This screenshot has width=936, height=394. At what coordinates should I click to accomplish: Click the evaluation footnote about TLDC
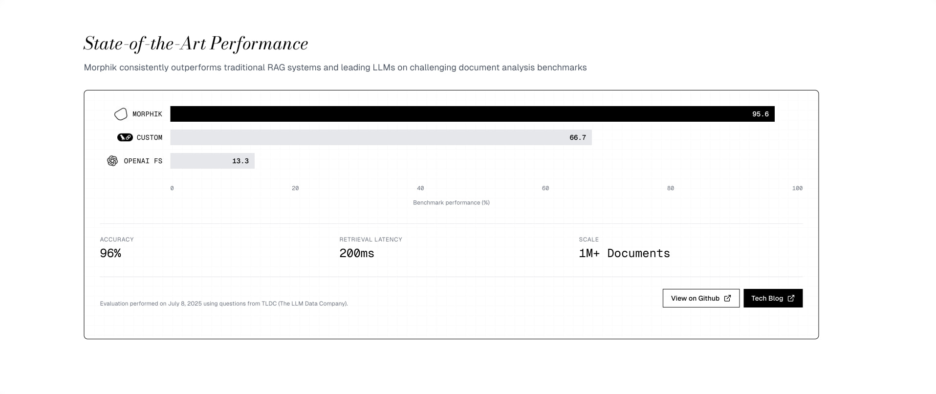224,304
